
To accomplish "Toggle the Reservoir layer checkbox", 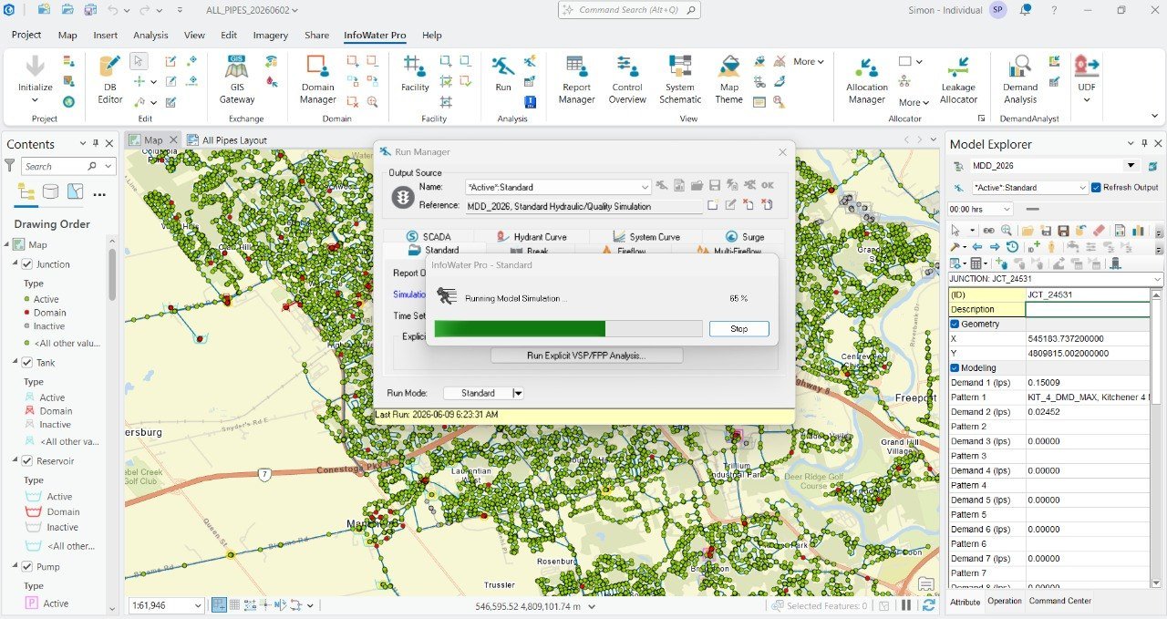I will [x=27, y=461].
